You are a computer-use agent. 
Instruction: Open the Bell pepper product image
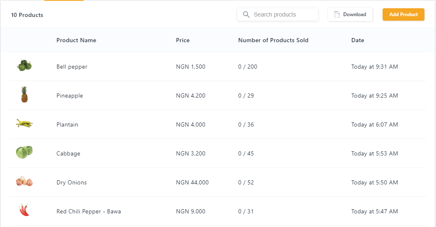[x=24, y=65]
